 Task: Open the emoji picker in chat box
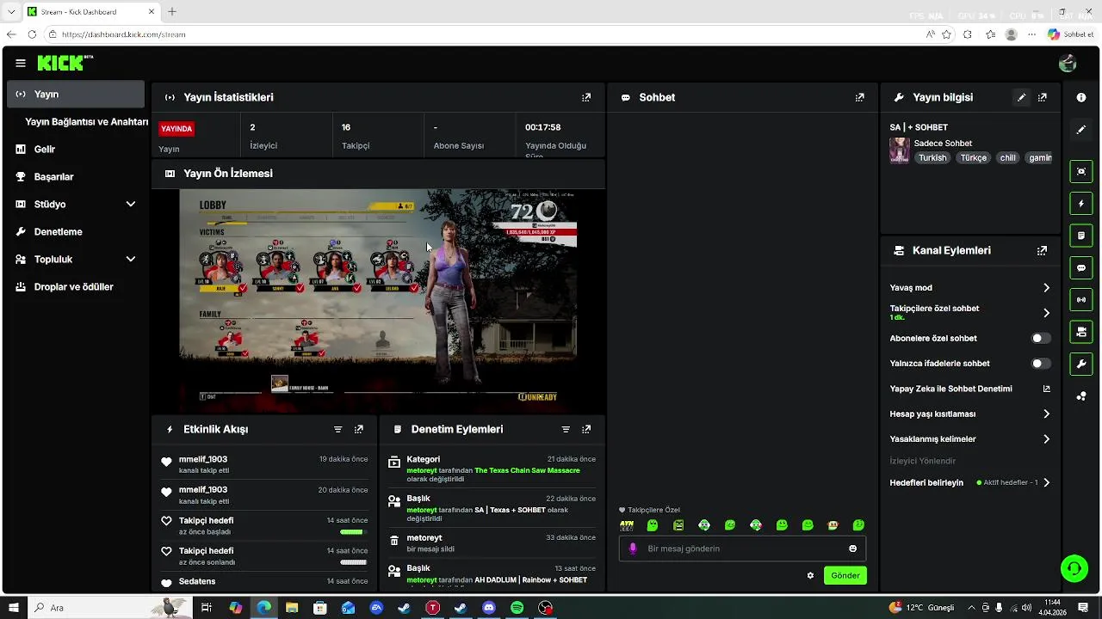click(x=853, y=549)
